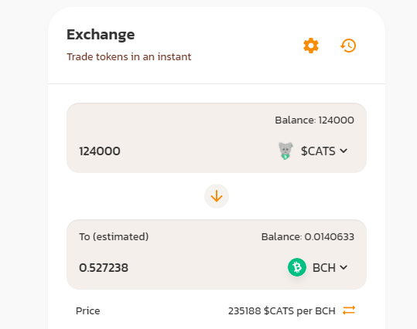Click the BCH currency name text
The image size is (417, 329).
tap(324, 268)
